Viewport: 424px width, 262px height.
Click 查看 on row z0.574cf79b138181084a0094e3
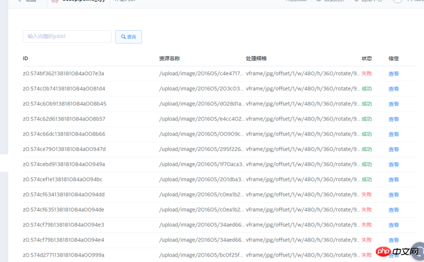click(x=393, y=225)
